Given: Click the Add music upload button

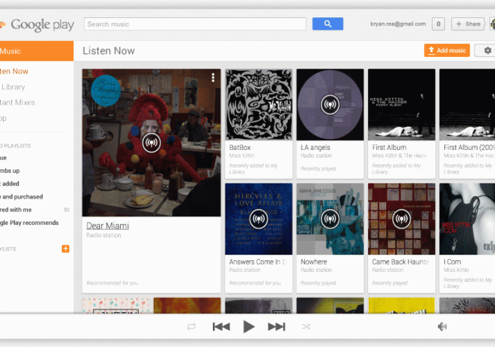Looking at the screenshot, I should click(x=447, y=51).
